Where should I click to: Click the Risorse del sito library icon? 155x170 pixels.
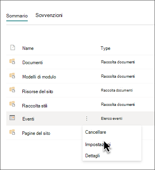12,90
